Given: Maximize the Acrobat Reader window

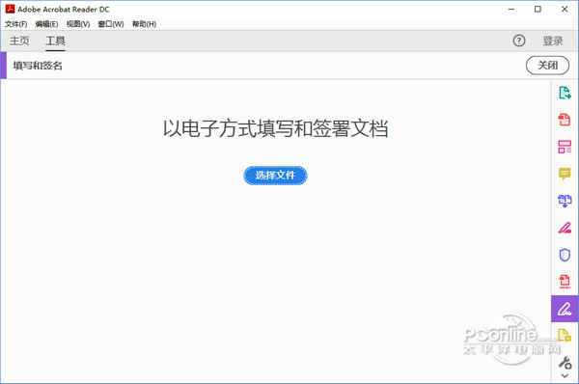Looking at the screenshot, I should [538, 10].
